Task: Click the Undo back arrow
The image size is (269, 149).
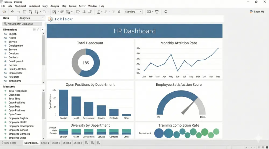Action: pyautogui.click(x=13, y=12)
